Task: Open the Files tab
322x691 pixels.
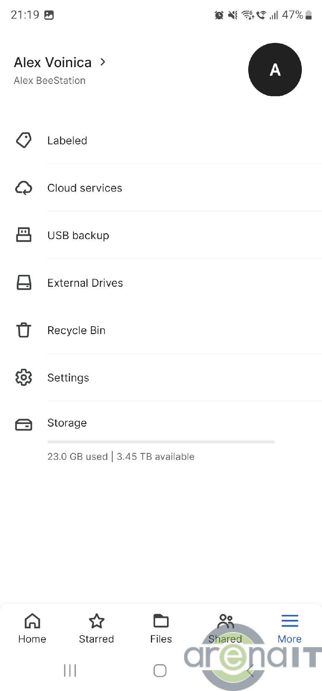Action: pos(161,628)
